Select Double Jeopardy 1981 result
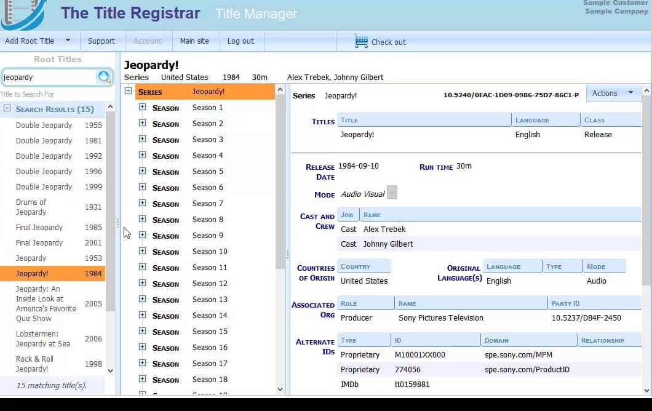This screenshot has height=411, width=652. tap(52, 141)
